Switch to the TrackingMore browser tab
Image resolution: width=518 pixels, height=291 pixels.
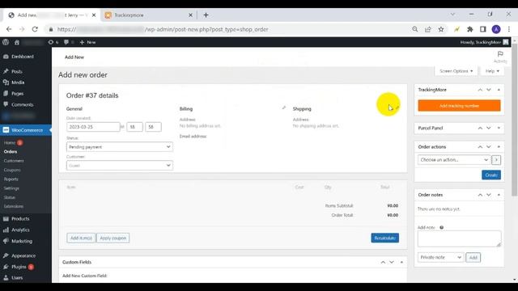pyautogui.click(x=149, y=15)
